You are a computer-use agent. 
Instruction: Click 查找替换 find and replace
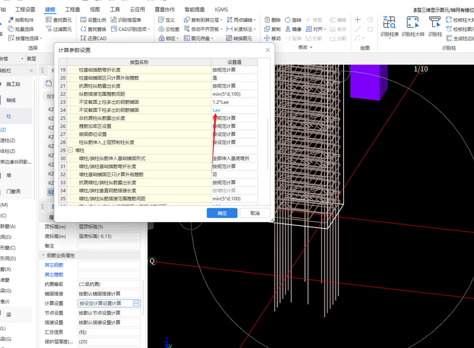pyautogui.click(x=93, y=29)
